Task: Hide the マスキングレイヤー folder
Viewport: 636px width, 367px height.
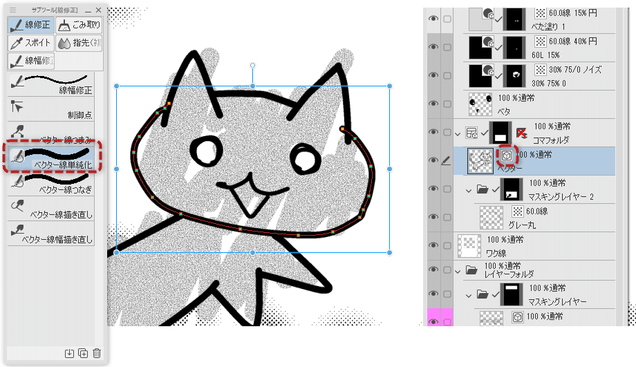Action: point(433,294)
